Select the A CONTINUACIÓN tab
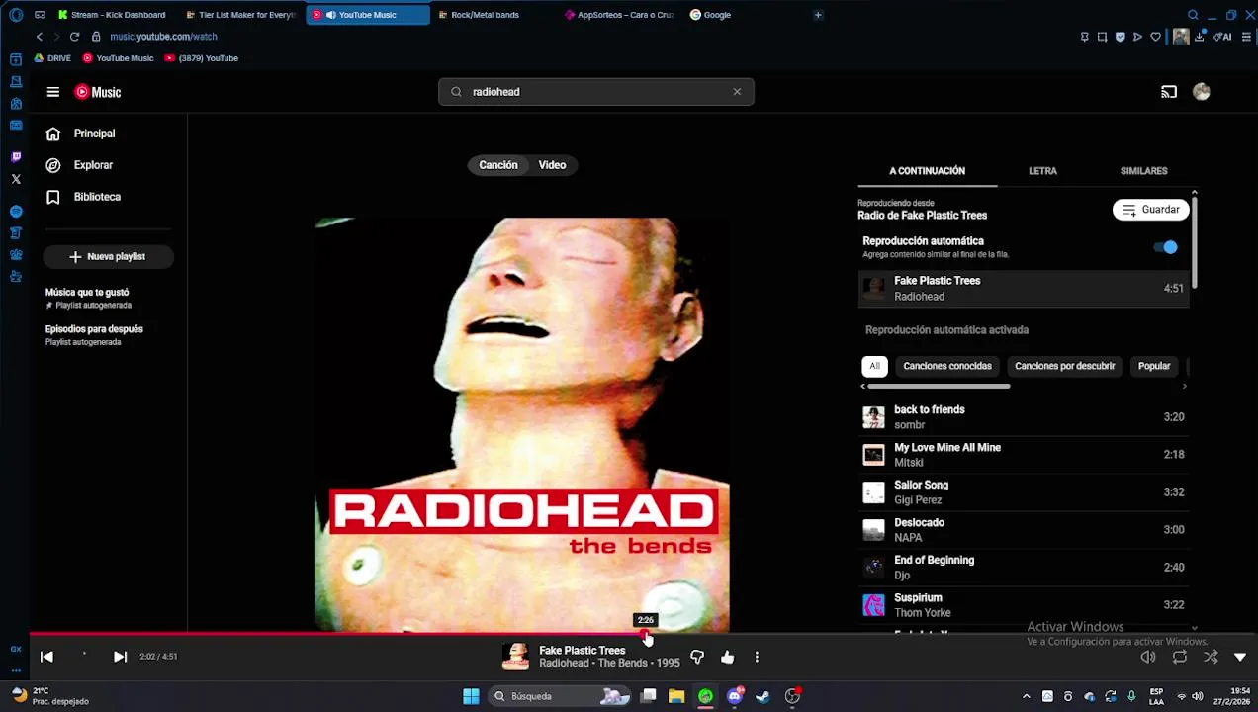The height and width of the screenshot is (712, 1258). point(927,171)
